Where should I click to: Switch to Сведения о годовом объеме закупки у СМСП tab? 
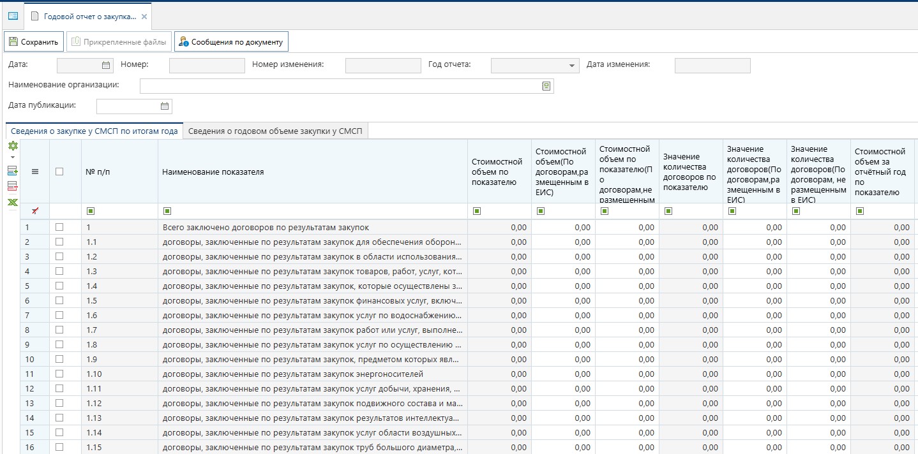point(275,131)
